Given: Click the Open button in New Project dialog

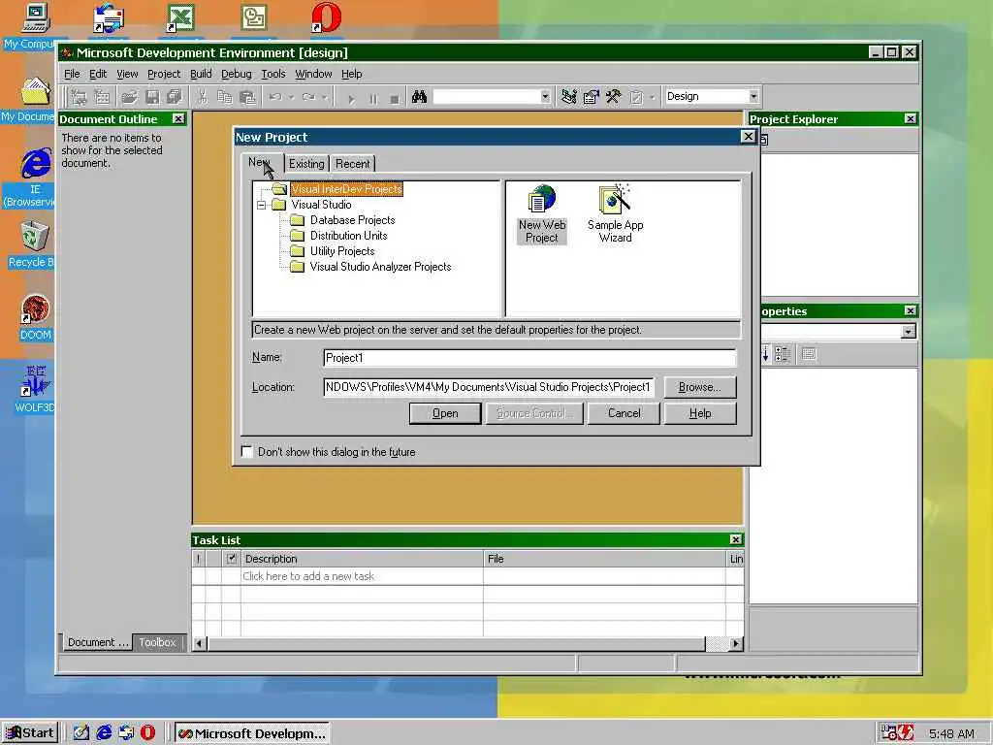Looking at the screenshot, I should click(445, 413).
